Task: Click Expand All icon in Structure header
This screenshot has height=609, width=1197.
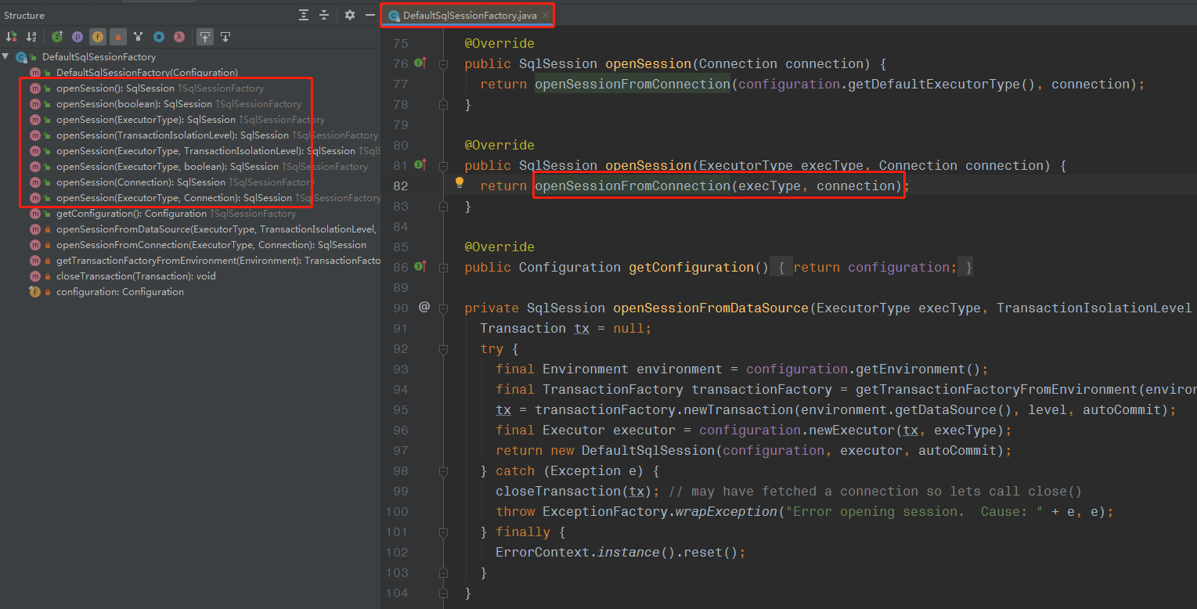Action: 304,15
